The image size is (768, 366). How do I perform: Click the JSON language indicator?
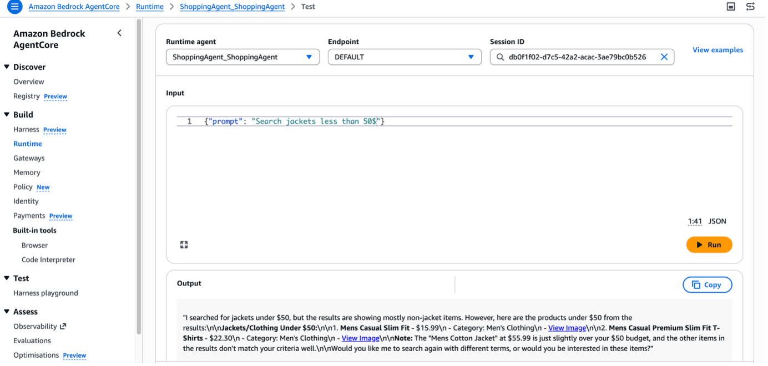click(x=717, y=221)
